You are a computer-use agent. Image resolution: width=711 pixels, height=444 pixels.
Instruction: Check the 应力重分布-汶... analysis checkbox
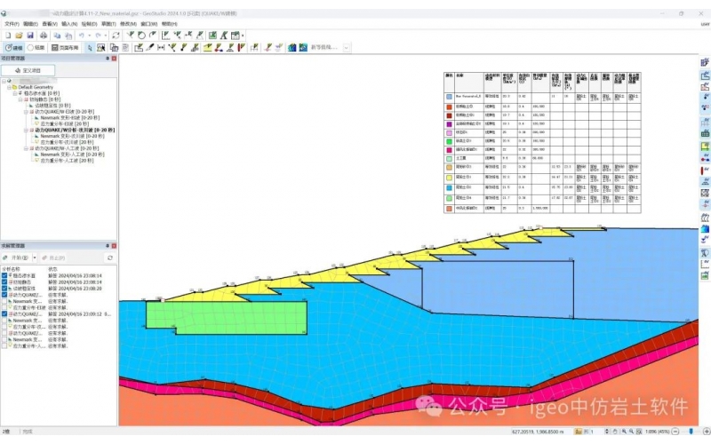point(4,327)
